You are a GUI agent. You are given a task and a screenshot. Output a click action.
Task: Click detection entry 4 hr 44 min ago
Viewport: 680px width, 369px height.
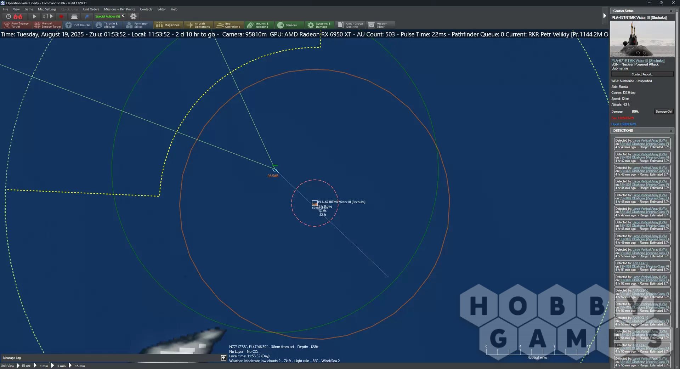pos(642,184)
